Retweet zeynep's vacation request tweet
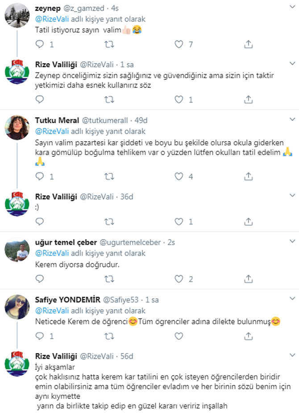This screenshot has width=299, height=413. [109, 44]
